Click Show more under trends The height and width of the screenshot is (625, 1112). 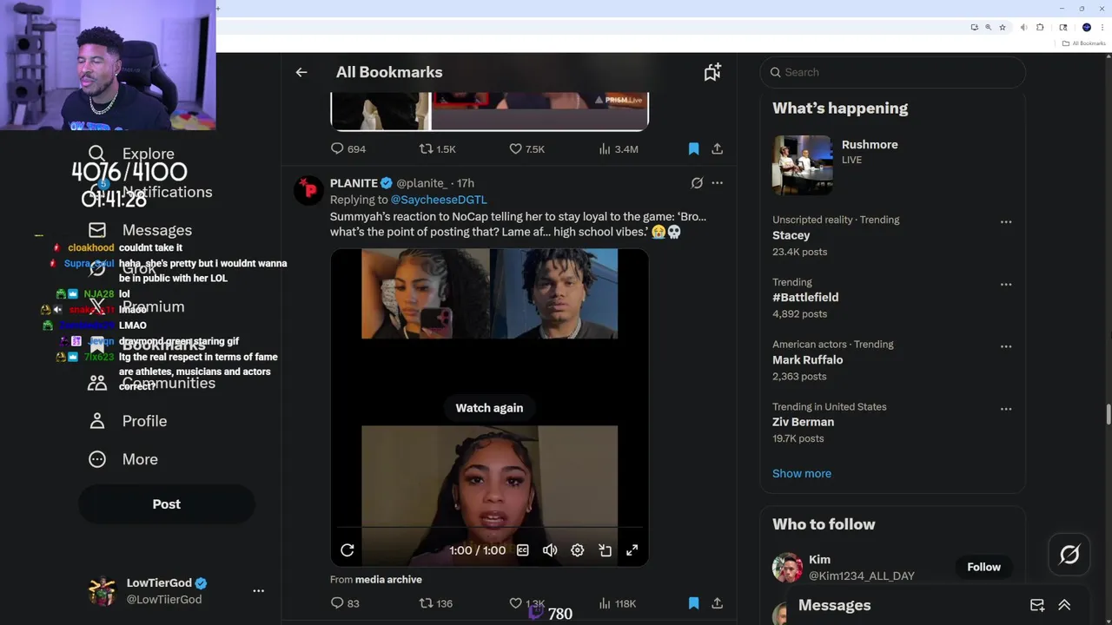click(x=802, y=473)
